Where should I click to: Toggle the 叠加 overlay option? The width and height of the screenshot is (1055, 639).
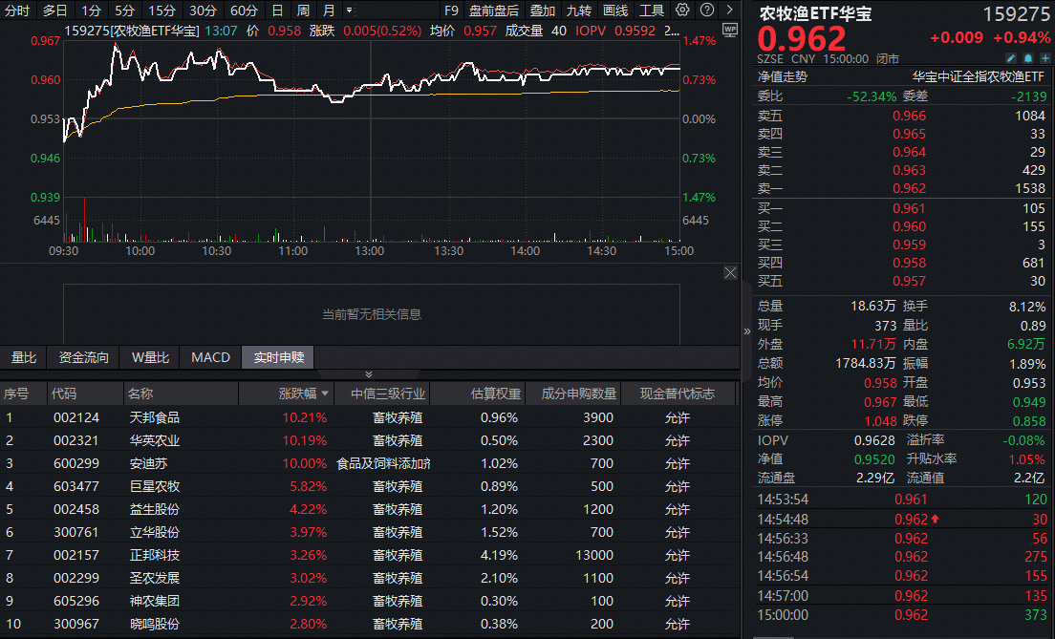(543, 11)
